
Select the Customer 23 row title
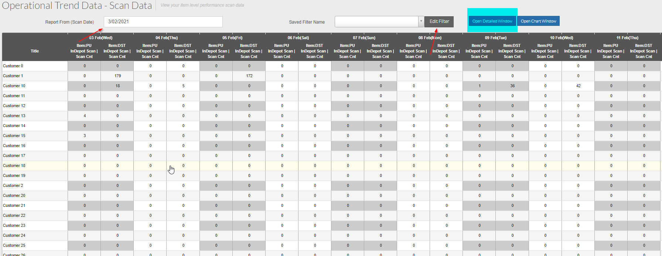tap(14, 226)
